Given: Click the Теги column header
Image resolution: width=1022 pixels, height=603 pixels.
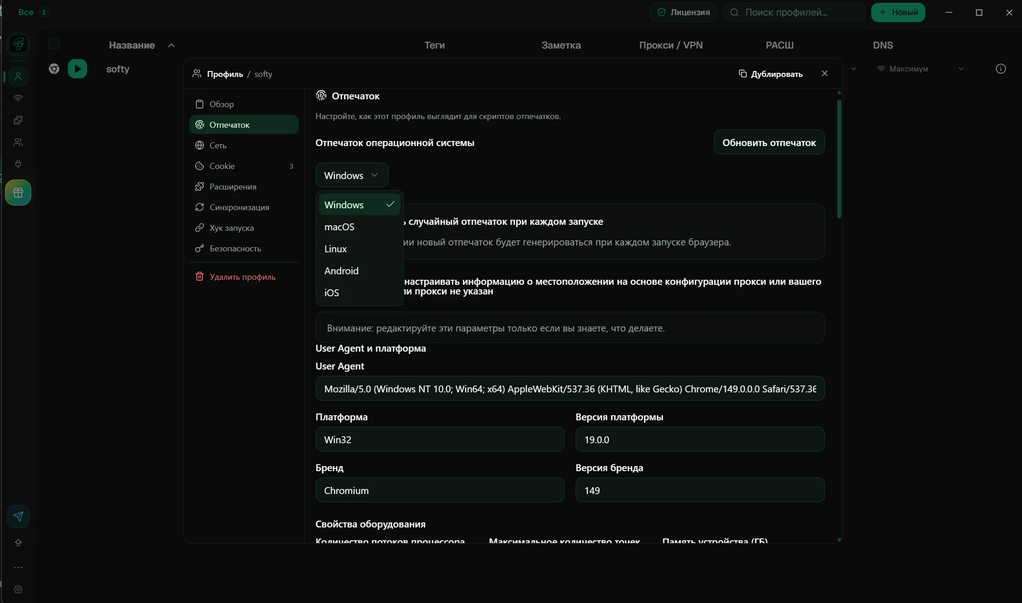Looking at the screenshot, I should point(434,45).
